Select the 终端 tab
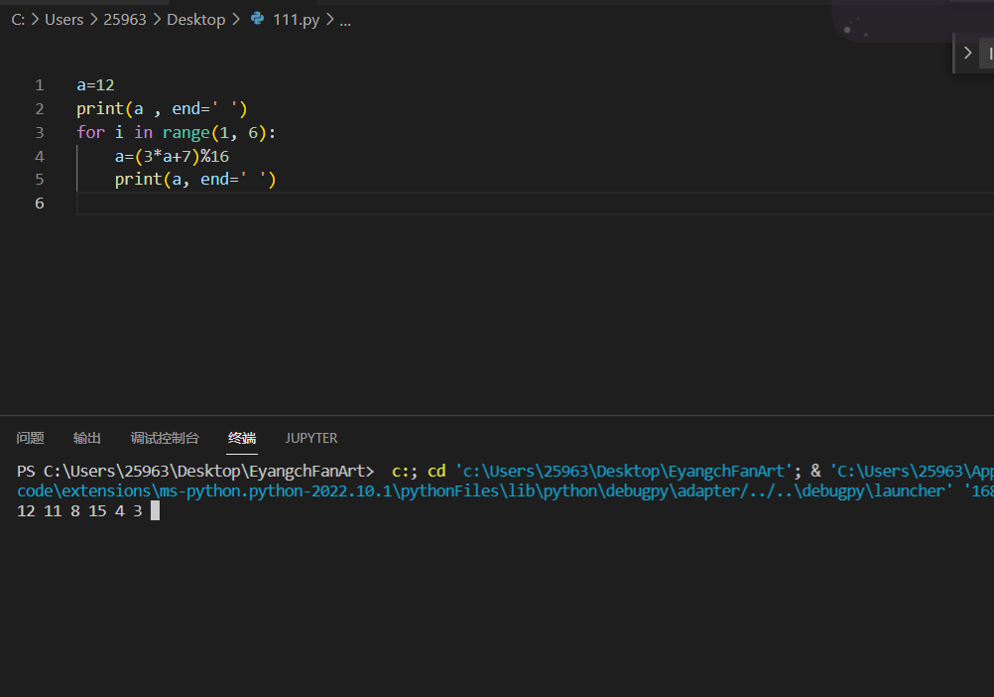The height and width of the screenshot is (697, 994). click(x=242, y=438)
